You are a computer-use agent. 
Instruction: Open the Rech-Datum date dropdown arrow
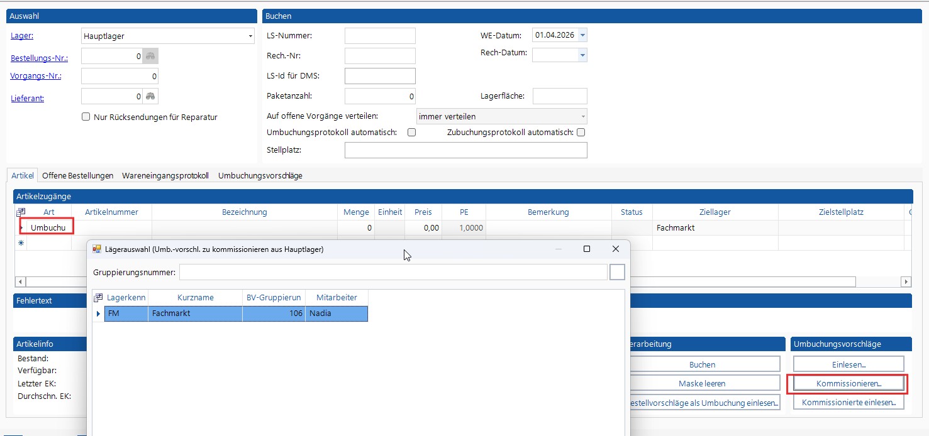582,55
